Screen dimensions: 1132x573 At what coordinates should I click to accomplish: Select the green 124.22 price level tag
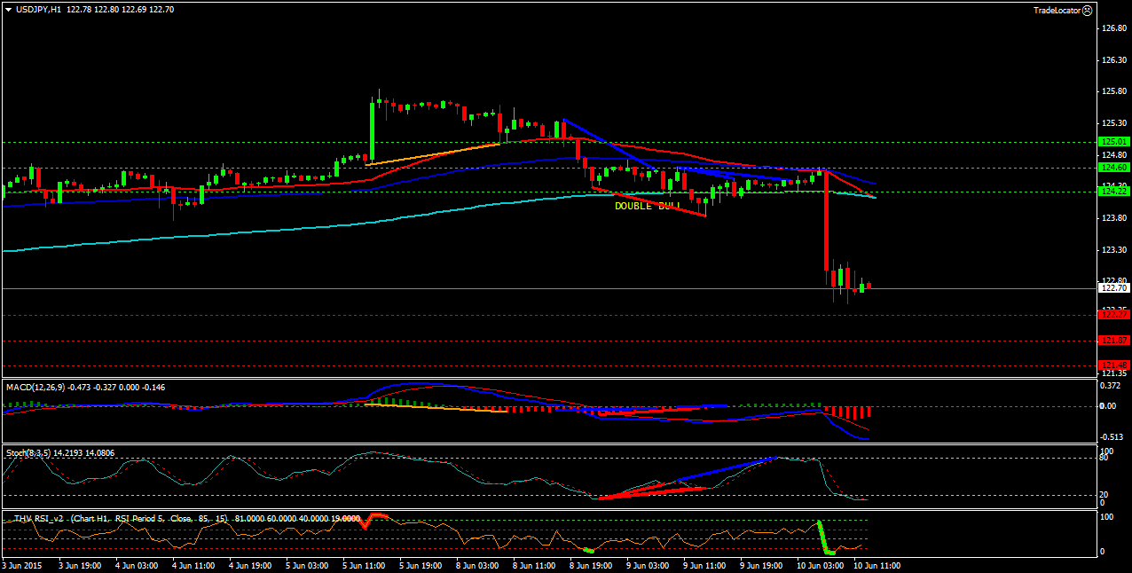tap(1112, 191)
